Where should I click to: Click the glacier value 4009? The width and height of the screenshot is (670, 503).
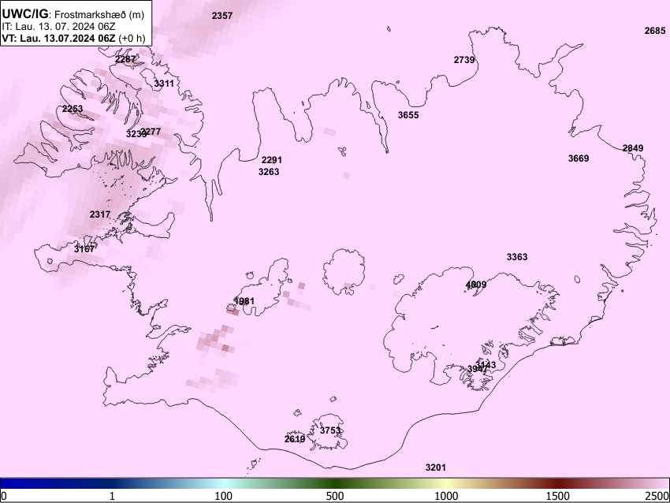click(x=476, y=285)
